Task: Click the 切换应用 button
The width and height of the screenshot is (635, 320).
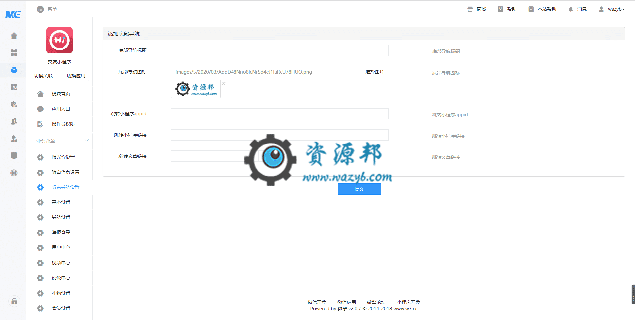Action: click(x=76, y=76)
